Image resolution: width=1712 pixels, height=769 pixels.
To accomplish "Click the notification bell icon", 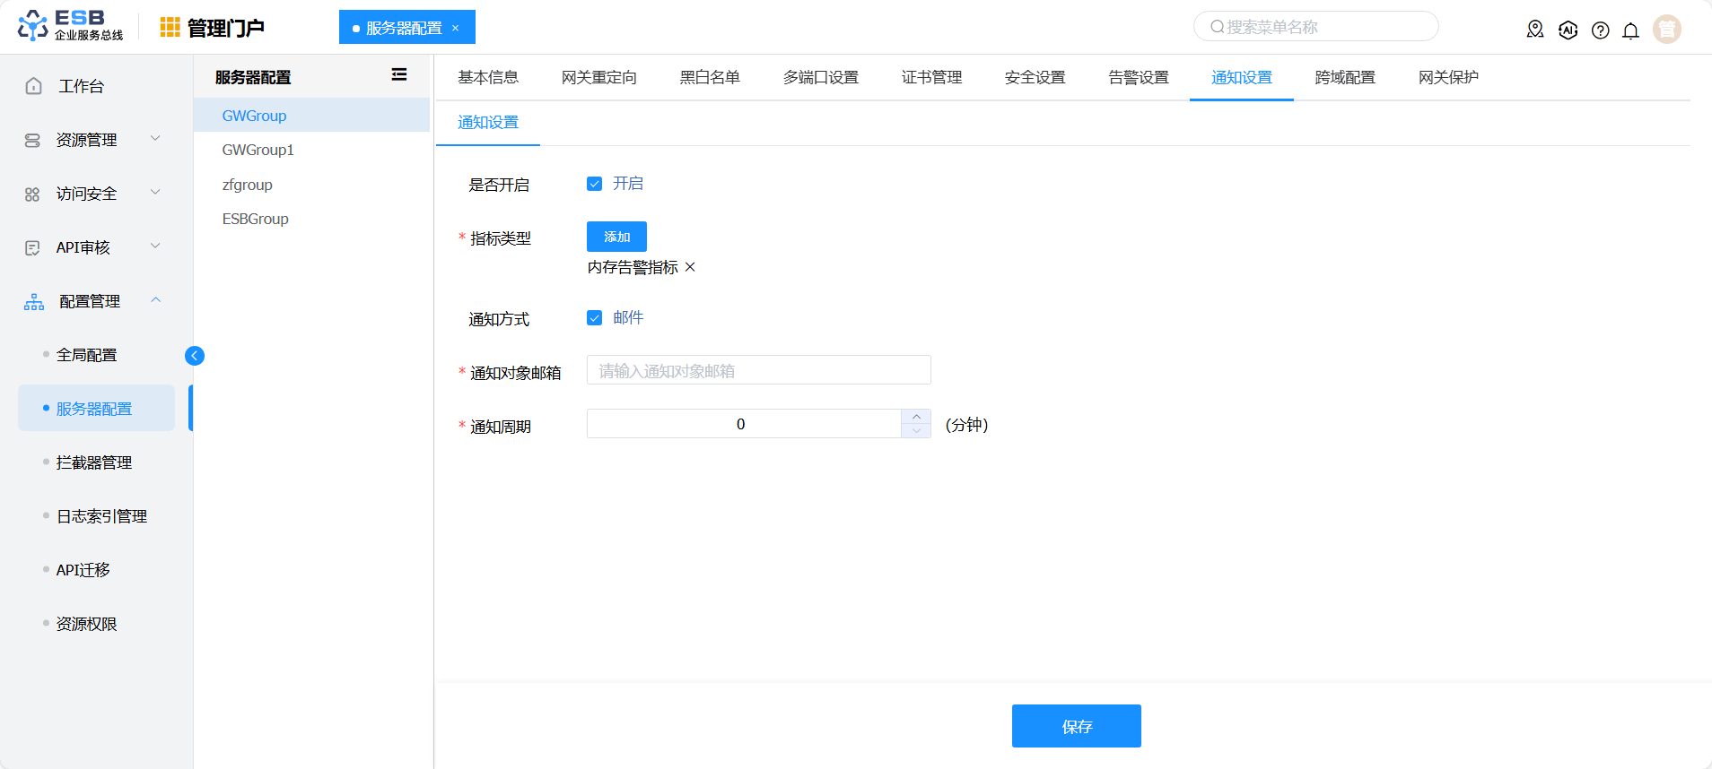I will (x=1630, y=30).
